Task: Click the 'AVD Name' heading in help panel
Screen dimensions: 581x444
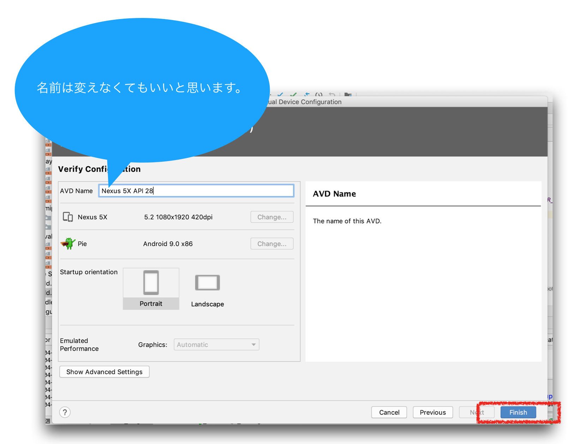Action: pos(334,194)
